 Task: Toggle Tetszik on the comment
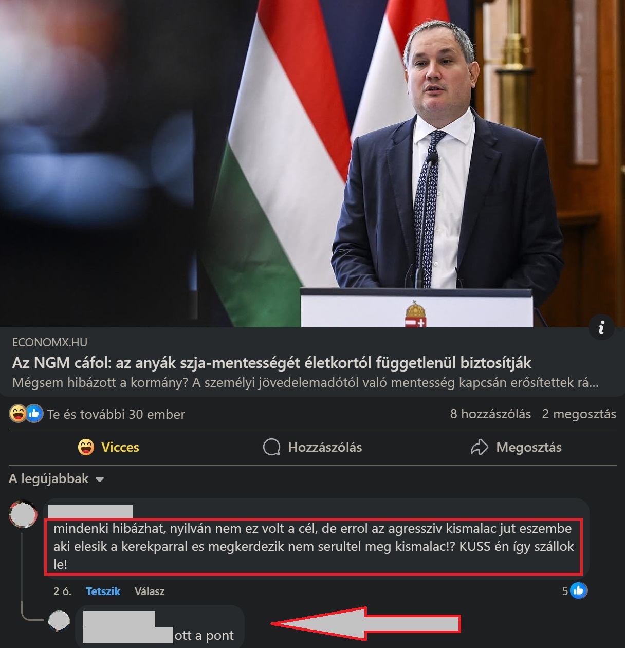(103, 591)
